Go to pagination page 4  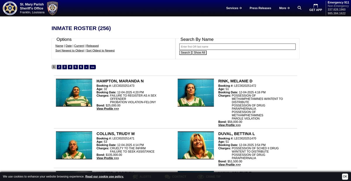(x=70, y=67)
